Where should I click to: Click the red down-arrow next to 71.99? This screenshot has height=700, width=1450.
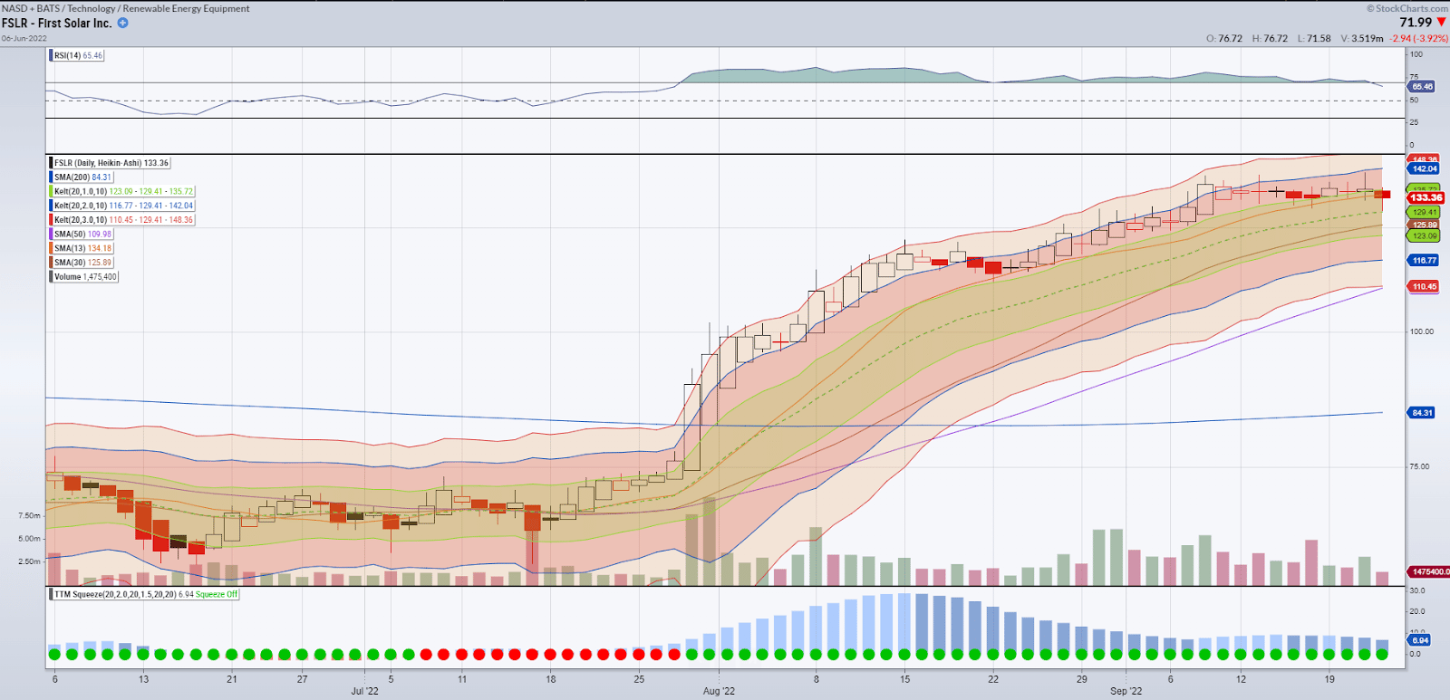pyautogui.click(x=1442, y=22)
